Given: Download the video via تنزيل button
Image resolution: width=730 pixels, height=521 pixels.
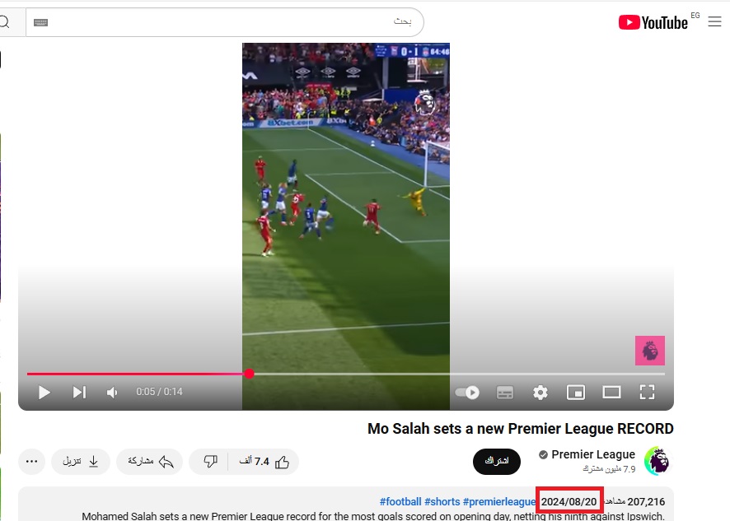Looking at the screenshot, I should 81,462.
